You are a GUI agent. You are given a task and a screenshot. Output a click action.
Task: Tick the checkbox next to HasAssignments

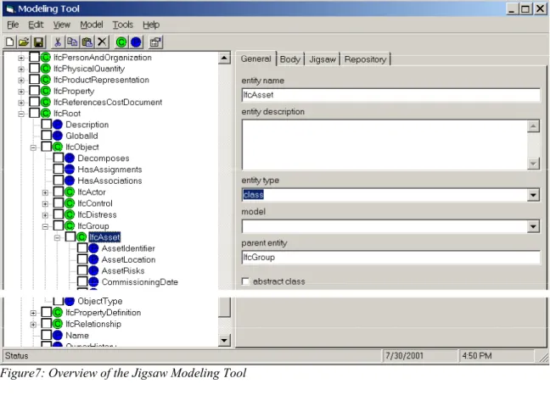[x=59, y=169]
